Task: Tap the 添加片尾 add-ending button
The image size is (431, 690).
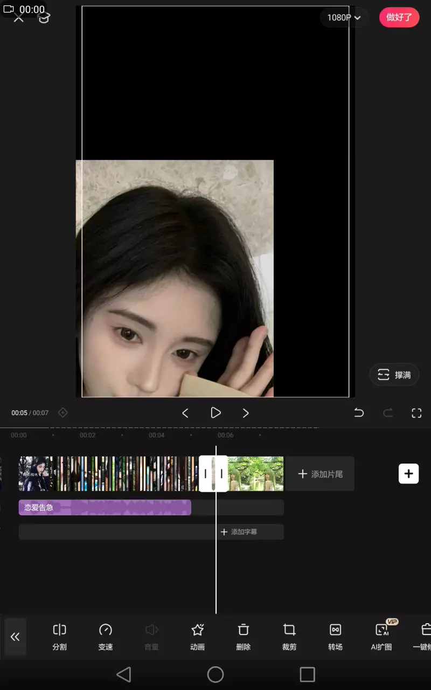Action: 320,474
